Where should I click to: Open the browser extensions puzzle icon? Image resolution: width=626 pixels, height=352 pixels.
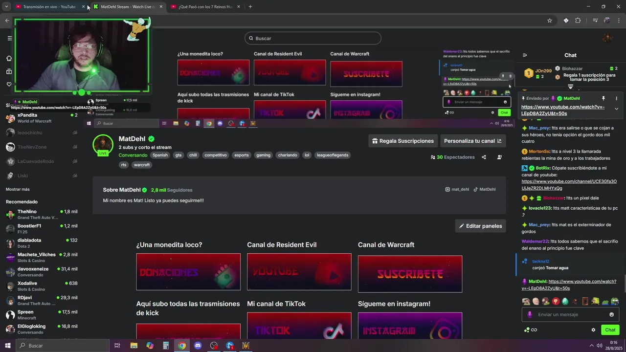pyautogui.click(x=578, y=21)
